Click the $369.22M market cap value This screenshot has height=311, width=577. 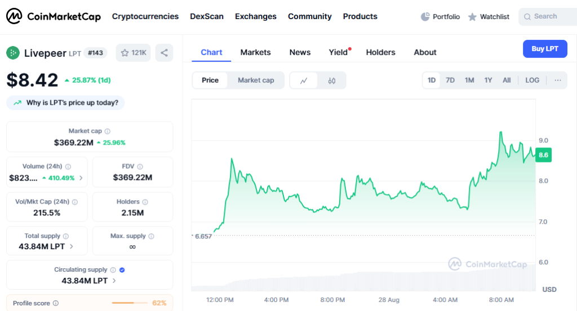coord(74,143)
